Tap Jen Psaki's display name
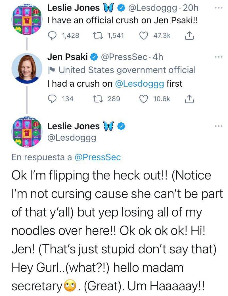The width and height of the screenshot is (228, 296). 67,57
